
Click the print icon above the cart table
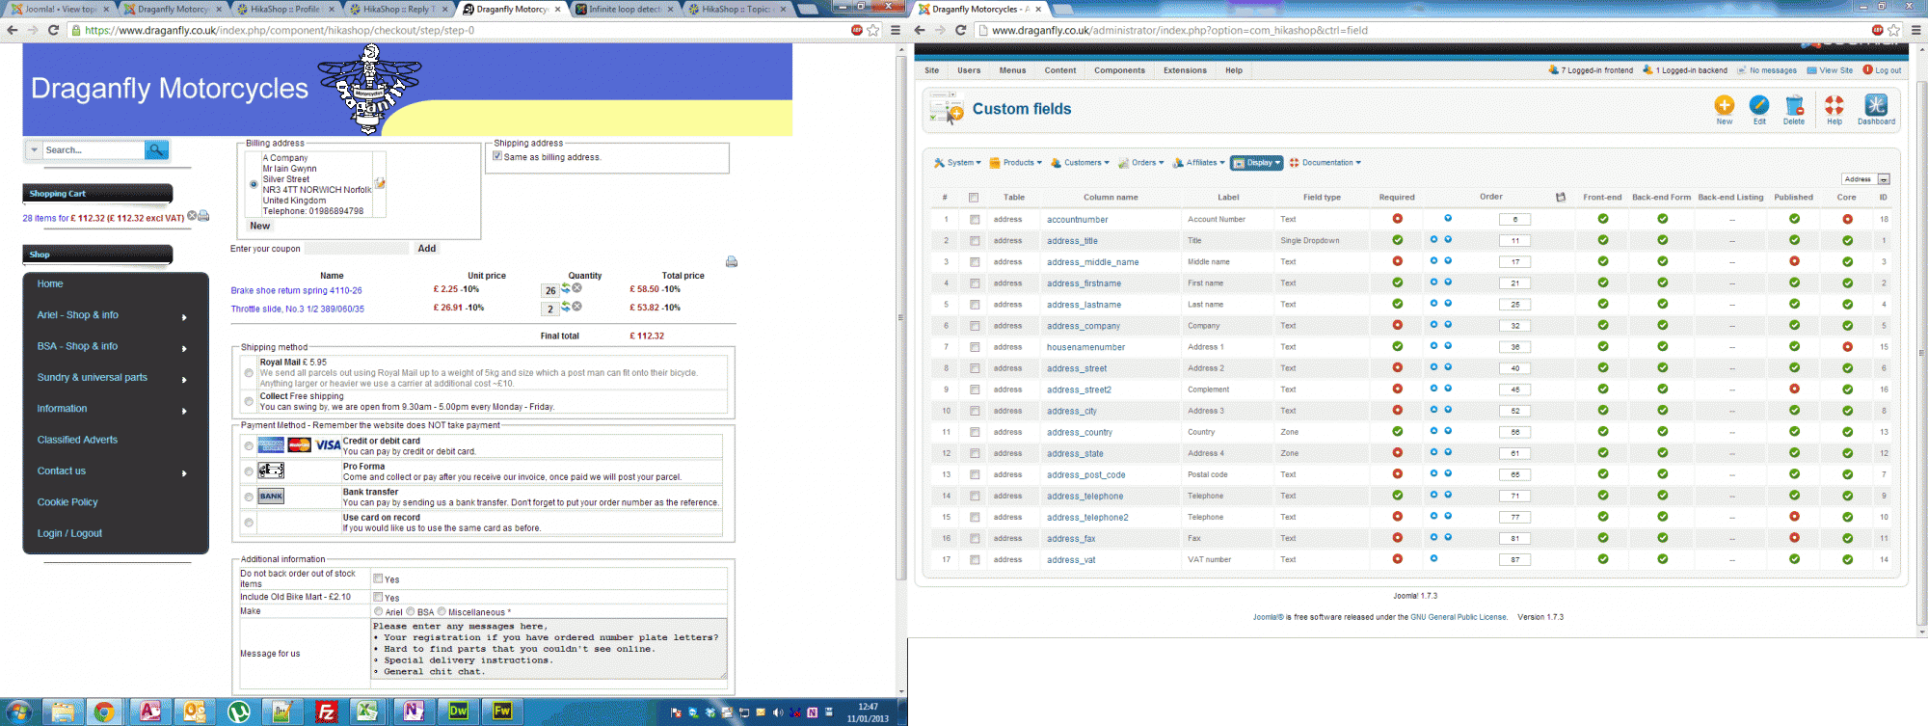pos(732,261)
